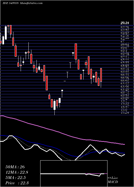Click the 26.63 price axis label
134x187 pixels.
(125, 44)
